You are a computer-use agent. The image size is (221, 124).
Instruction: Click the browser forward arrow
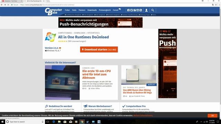tap(5, 4)
